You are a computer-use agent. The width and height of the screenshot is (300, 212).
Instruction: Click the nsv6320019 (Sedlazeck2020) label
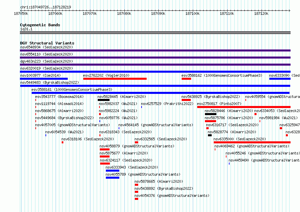point(47,68)
